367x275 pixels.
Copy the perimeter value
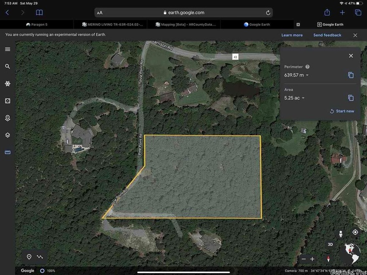351,75
